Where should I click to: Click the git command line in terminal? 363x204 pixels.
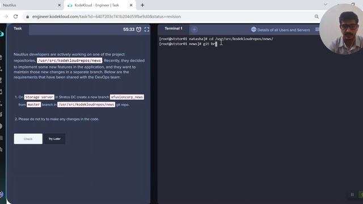[188, 44]
